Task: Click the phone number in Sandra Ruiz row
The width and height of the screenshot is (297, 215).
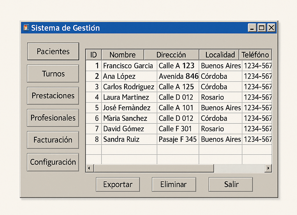Action: pyautogui.click(x=257, y=139)
